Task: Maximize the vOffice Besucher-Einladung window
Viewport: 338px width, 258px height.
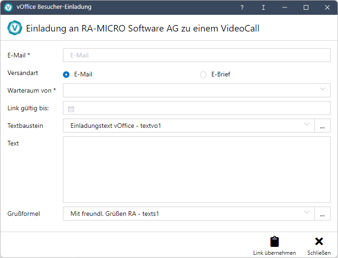Action: coord(306,7)
